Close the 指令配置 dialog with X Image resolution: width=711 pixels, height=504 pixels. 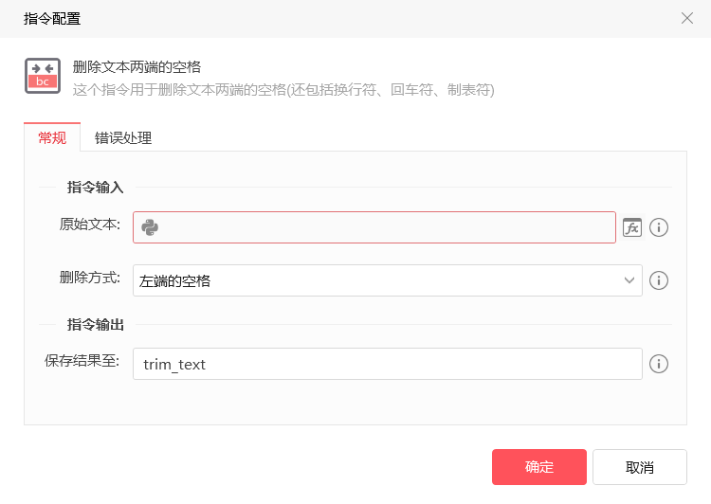687,18
